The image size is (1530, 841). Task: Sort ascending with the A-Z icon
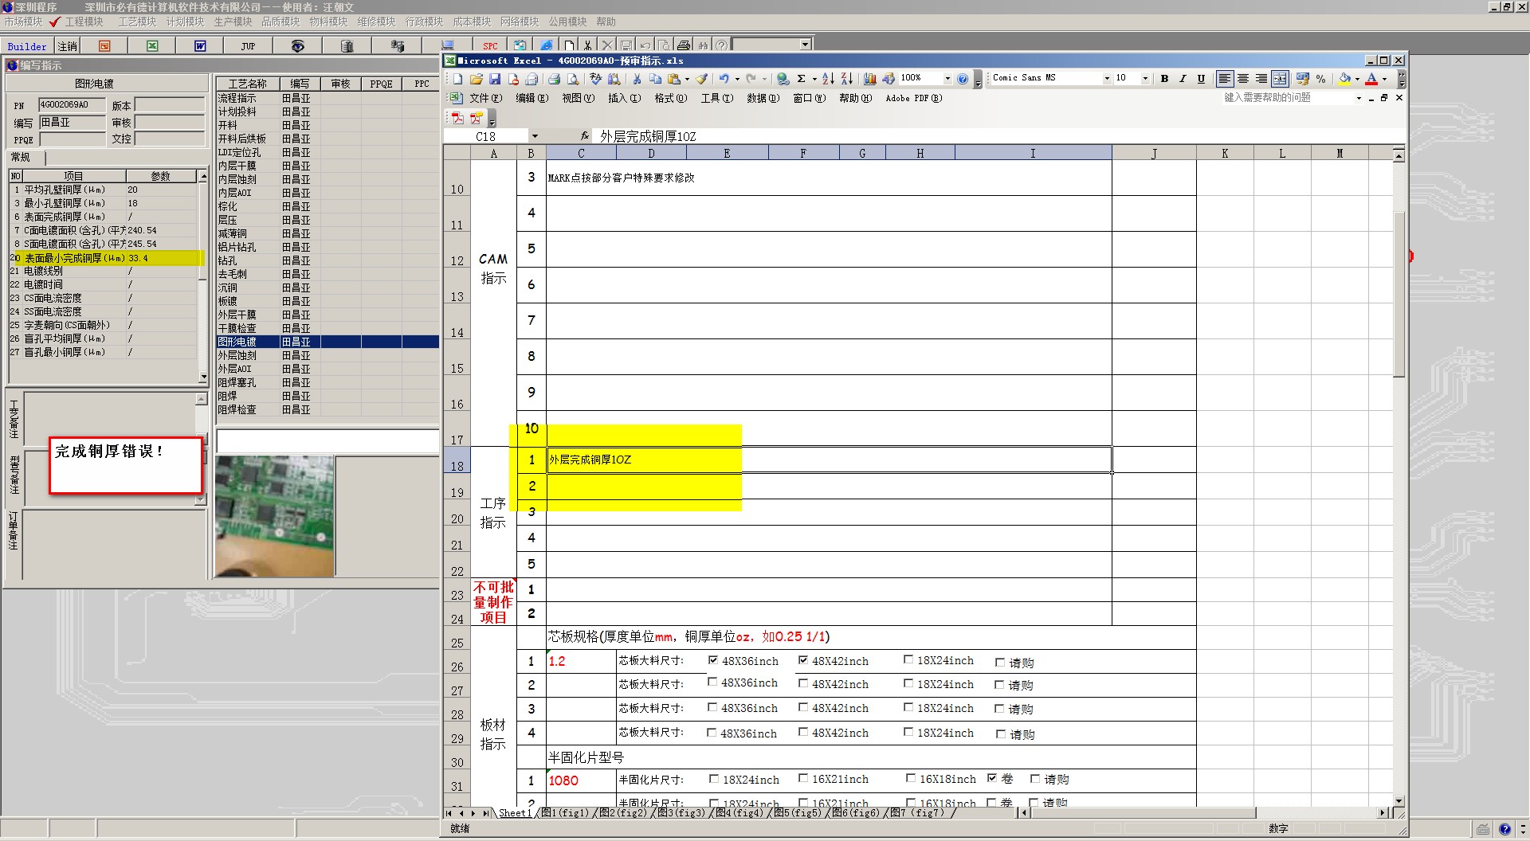(828, 79)
